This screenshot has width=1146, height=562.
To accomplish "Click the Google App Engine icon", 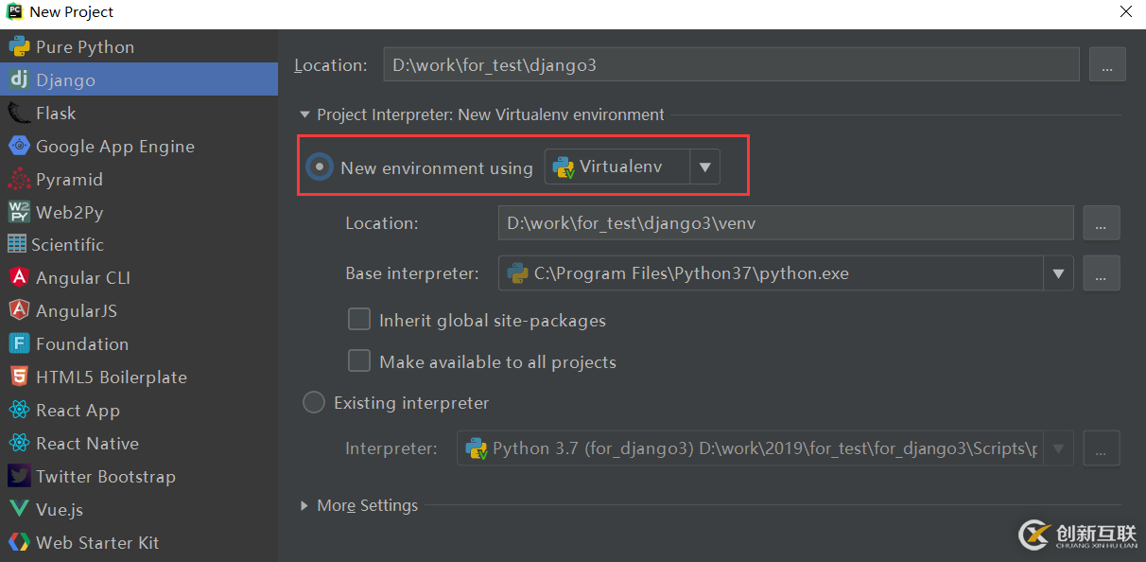I will coord(18,146).
